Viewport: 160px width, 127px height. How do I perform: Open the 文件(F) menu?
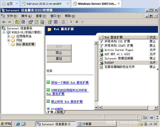pos(12,16)
